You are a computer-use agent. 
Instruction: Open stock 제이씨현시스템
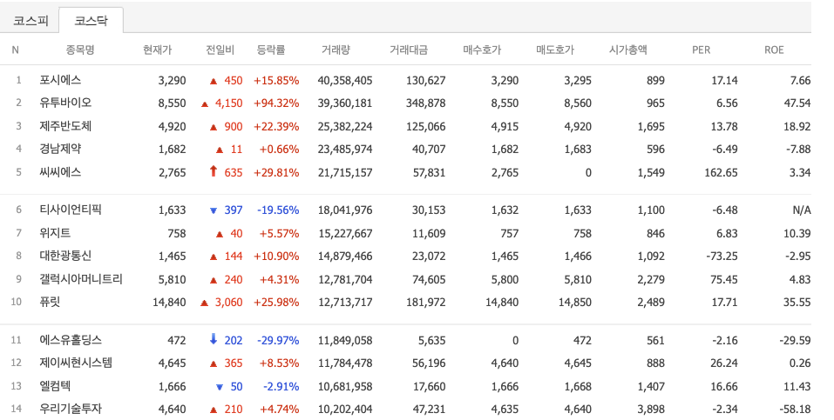coord(76,363)
